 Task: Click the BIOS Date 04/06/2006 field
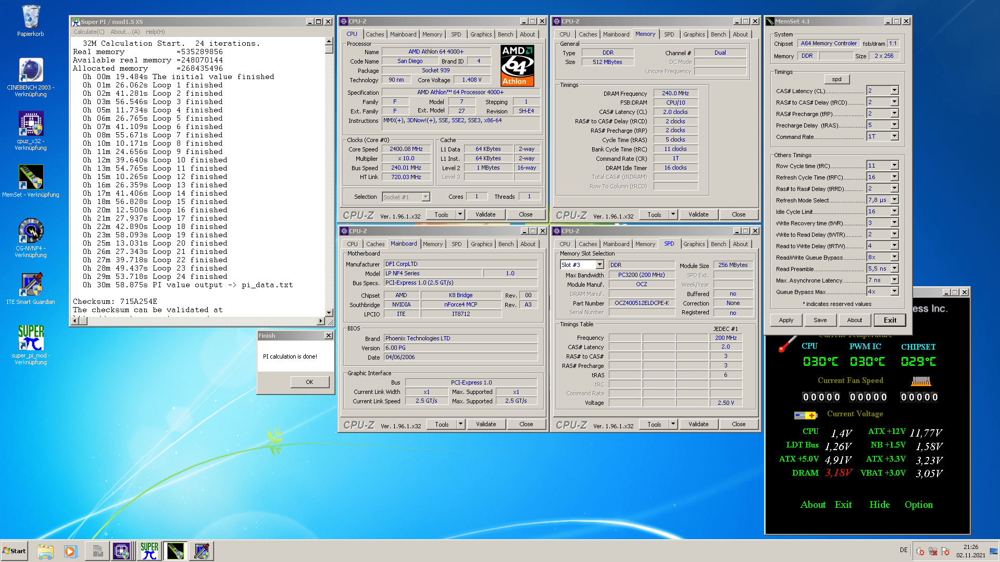coord(460,357)
